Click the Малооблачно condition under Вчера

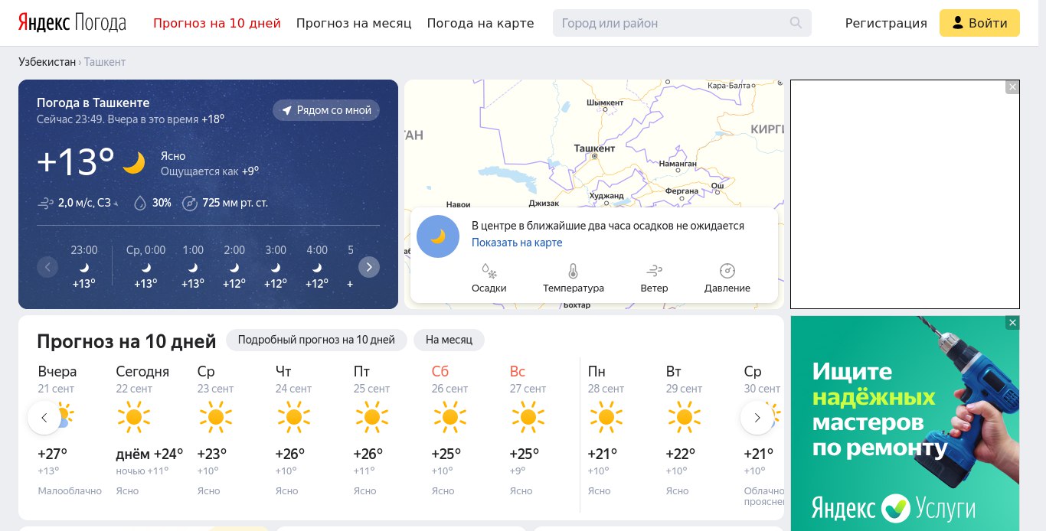[x=70, y=491]
